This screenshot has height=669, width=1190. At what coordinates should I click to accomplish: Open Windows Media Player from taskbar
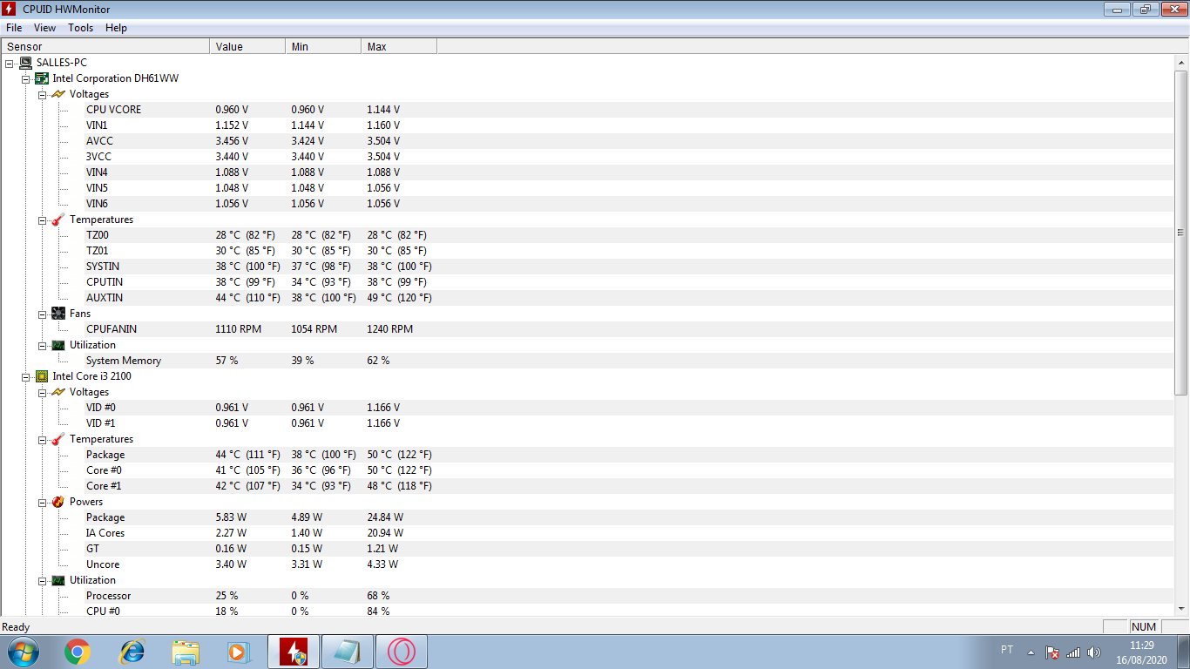(x=239, y=652)
